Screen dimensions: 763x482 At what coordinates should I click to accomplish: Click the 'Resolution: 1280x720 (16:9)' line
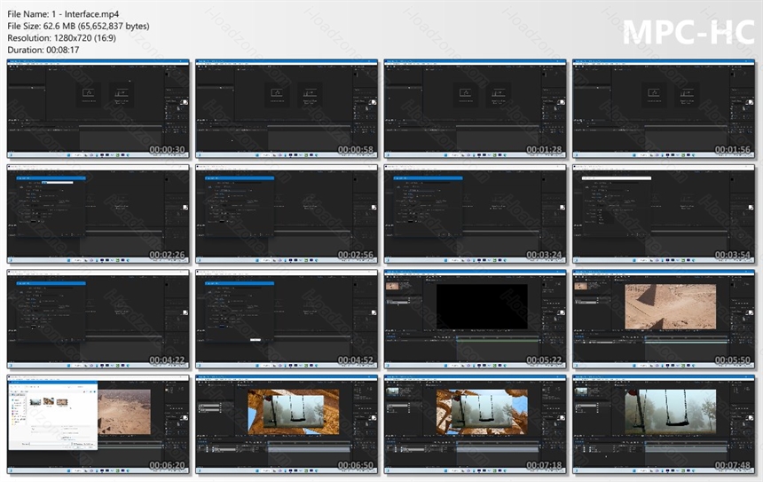[62, 38]
